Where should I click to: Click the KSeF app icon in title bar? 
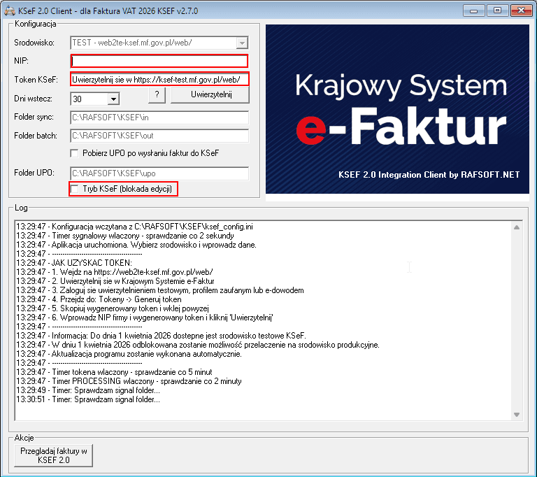pos(10,10)
